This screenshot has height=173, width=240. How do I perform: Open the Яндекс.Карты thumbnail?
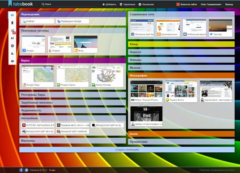coord(73,76)
